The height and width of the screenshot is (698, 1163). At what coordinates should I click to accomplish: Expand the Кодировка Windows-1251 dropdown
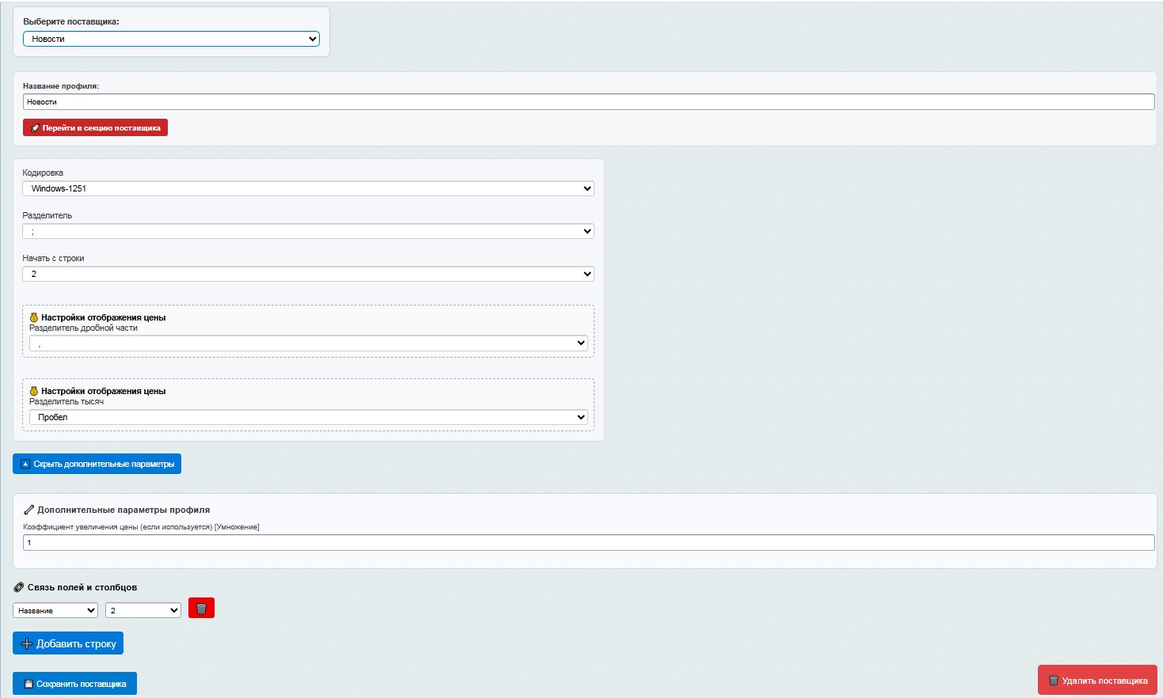click(x=308, y=188)
